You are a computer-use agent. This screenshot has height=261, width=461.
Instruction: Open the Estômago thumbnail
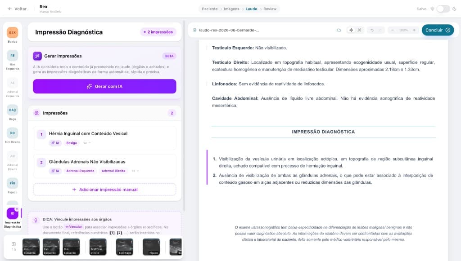tap(125, 247)
